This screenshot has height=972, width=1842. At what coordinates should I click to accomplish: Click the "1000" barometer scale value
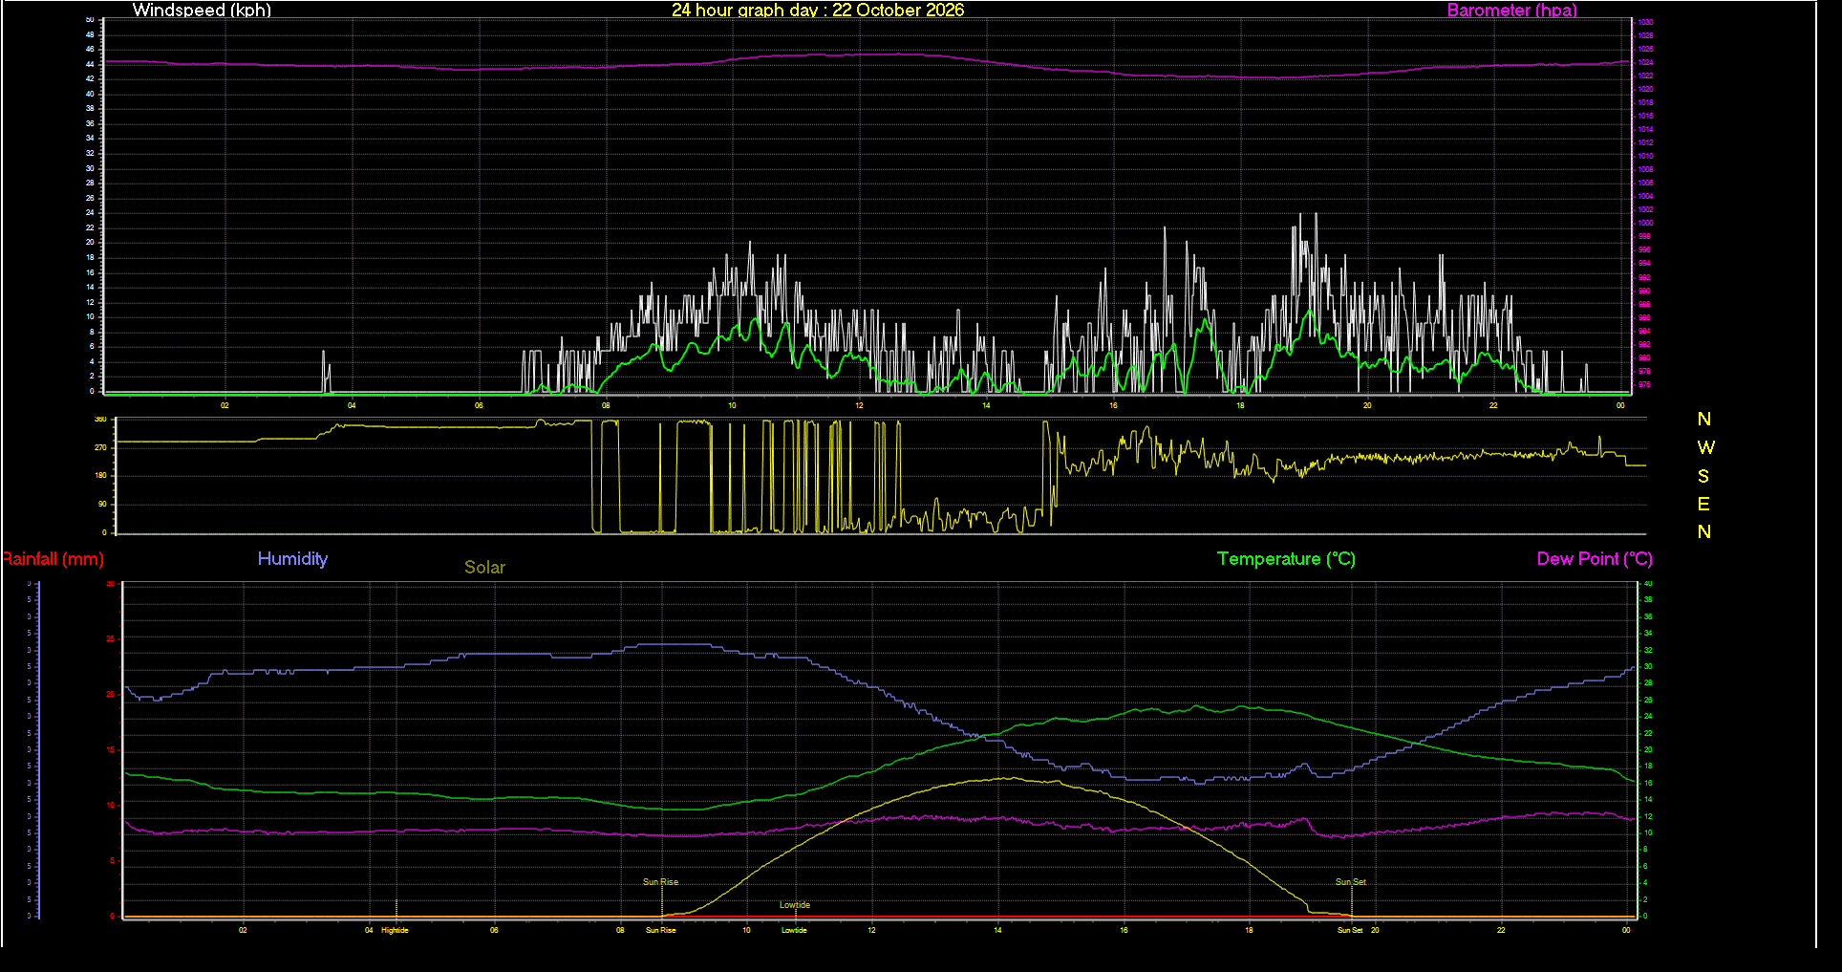(1645, 223)
